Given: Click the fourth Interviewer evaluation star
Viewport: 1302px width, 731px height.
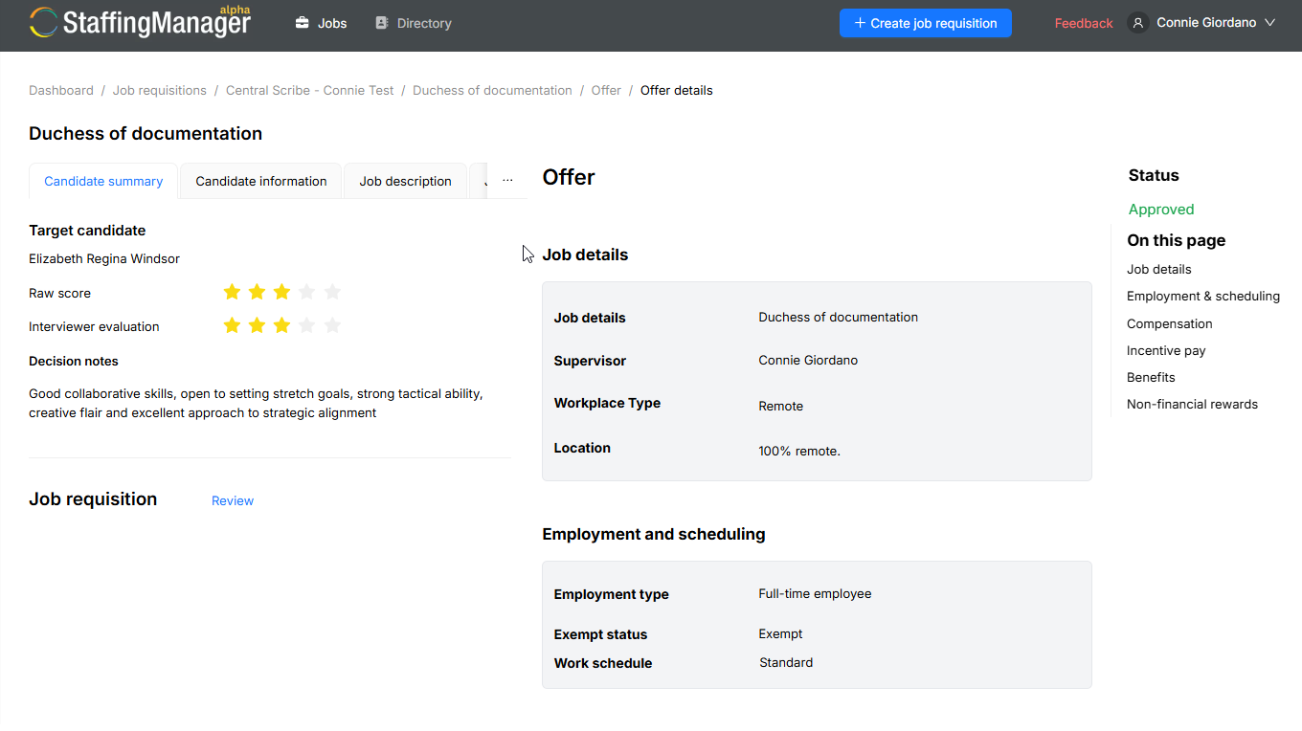Looking at the screenshot, I should [306, 325].
